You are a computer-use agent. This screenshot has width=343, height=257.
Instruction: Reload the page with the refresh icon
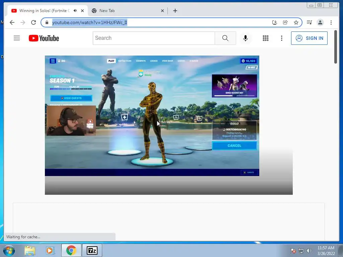pyautogui.click(x=33, y=22)
